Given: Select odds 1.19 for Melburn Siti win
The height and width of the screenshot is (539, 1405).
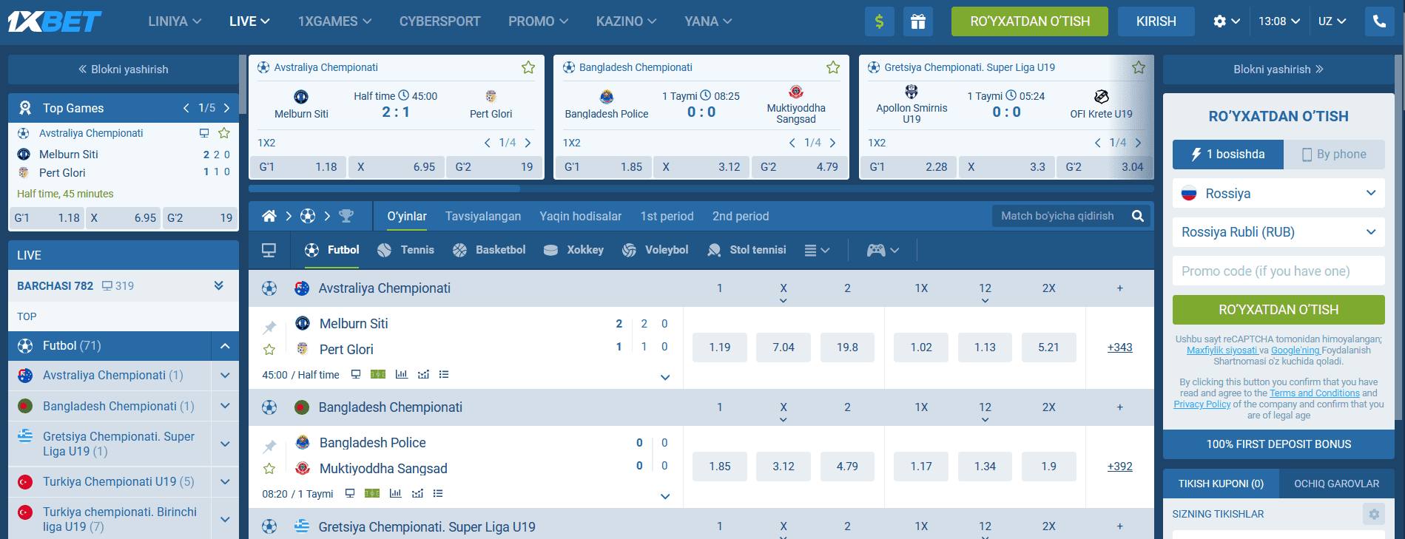Looking at the screenshot, I should coord(720,347).
